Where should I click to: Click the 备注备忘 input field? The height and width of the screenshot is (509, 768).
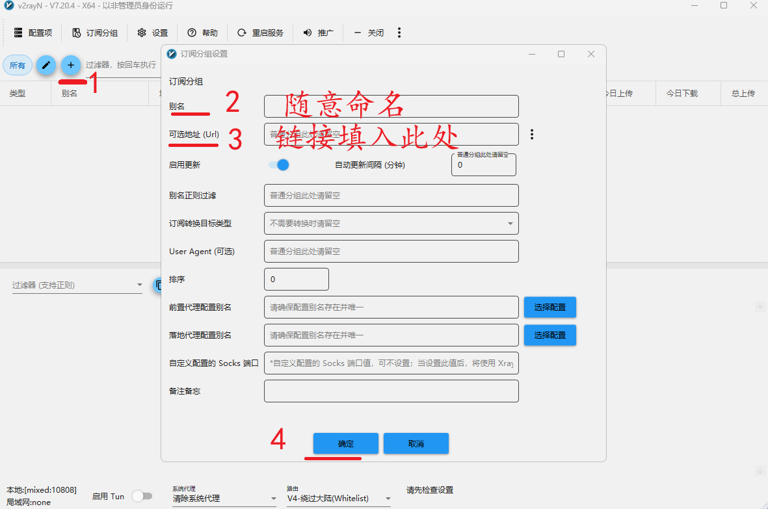[x=391, y=391]
